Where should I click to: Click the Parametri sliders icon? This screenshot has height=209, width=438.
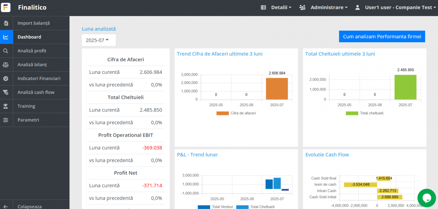click(6, 120)
